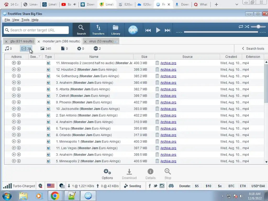Open FrostWire Facebook page icon
This screenshot has height=201, width=268.
pos(150,186)
